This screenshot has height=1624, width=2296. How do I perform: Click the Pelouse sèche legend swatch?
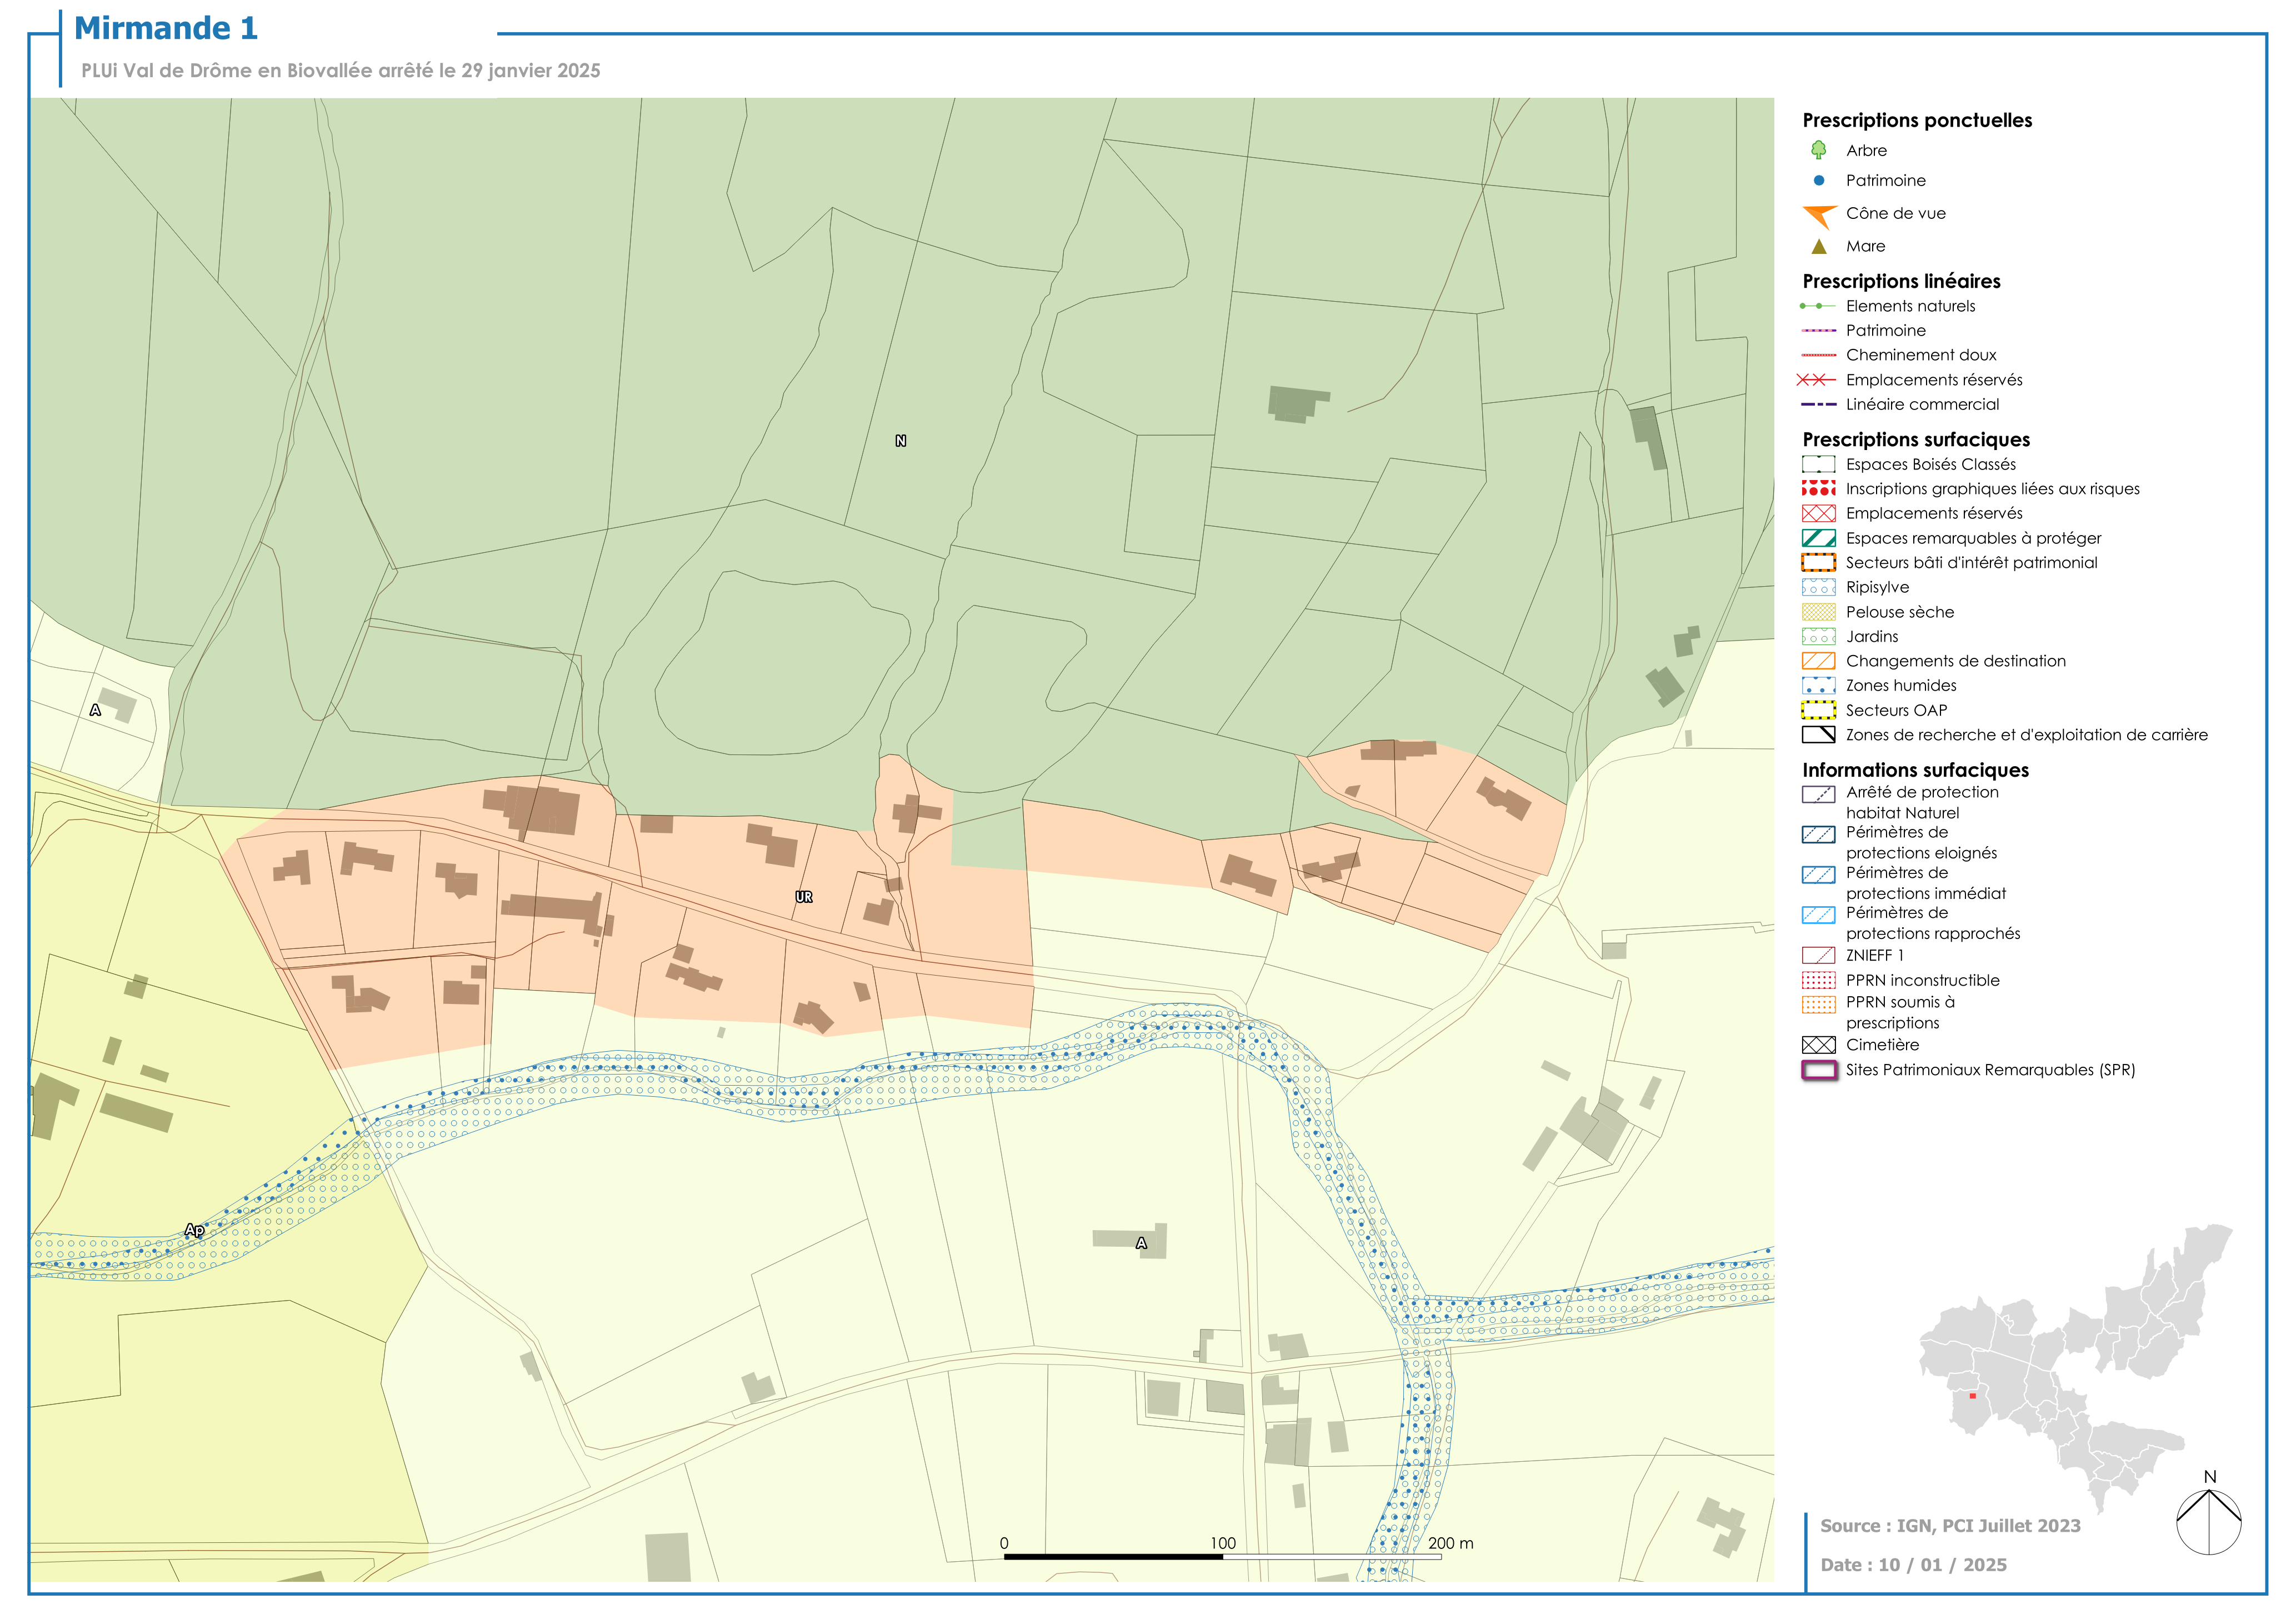tap(1818, 612)
